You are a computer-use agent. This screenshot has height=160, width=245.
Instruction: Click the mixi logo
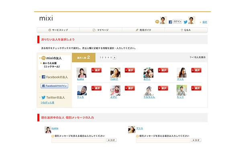46,18
